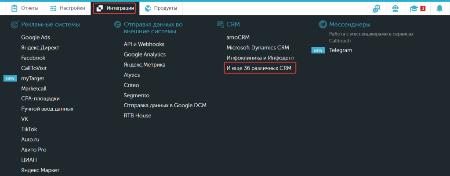Viewport: 450px width, 176px height.
Task: Click the support headset operator icon
Action: click(x=395, y=8)
